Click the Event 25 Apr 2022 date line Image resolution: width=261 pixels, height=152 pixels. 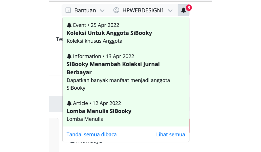pyautogui.click(x=96, y=25)
